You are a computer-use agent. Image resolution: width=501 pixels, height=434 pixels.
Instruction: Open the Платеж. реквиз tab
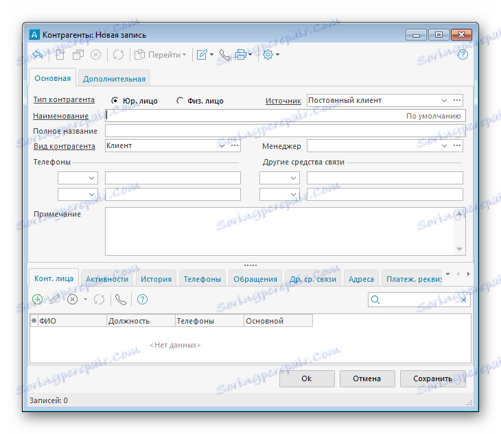[412, 279]
